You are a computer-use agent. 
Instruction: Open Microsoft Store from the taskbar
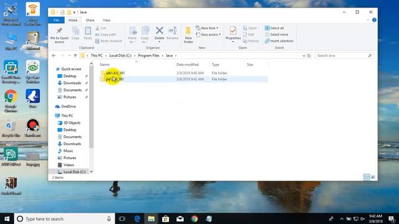(165, 218)
